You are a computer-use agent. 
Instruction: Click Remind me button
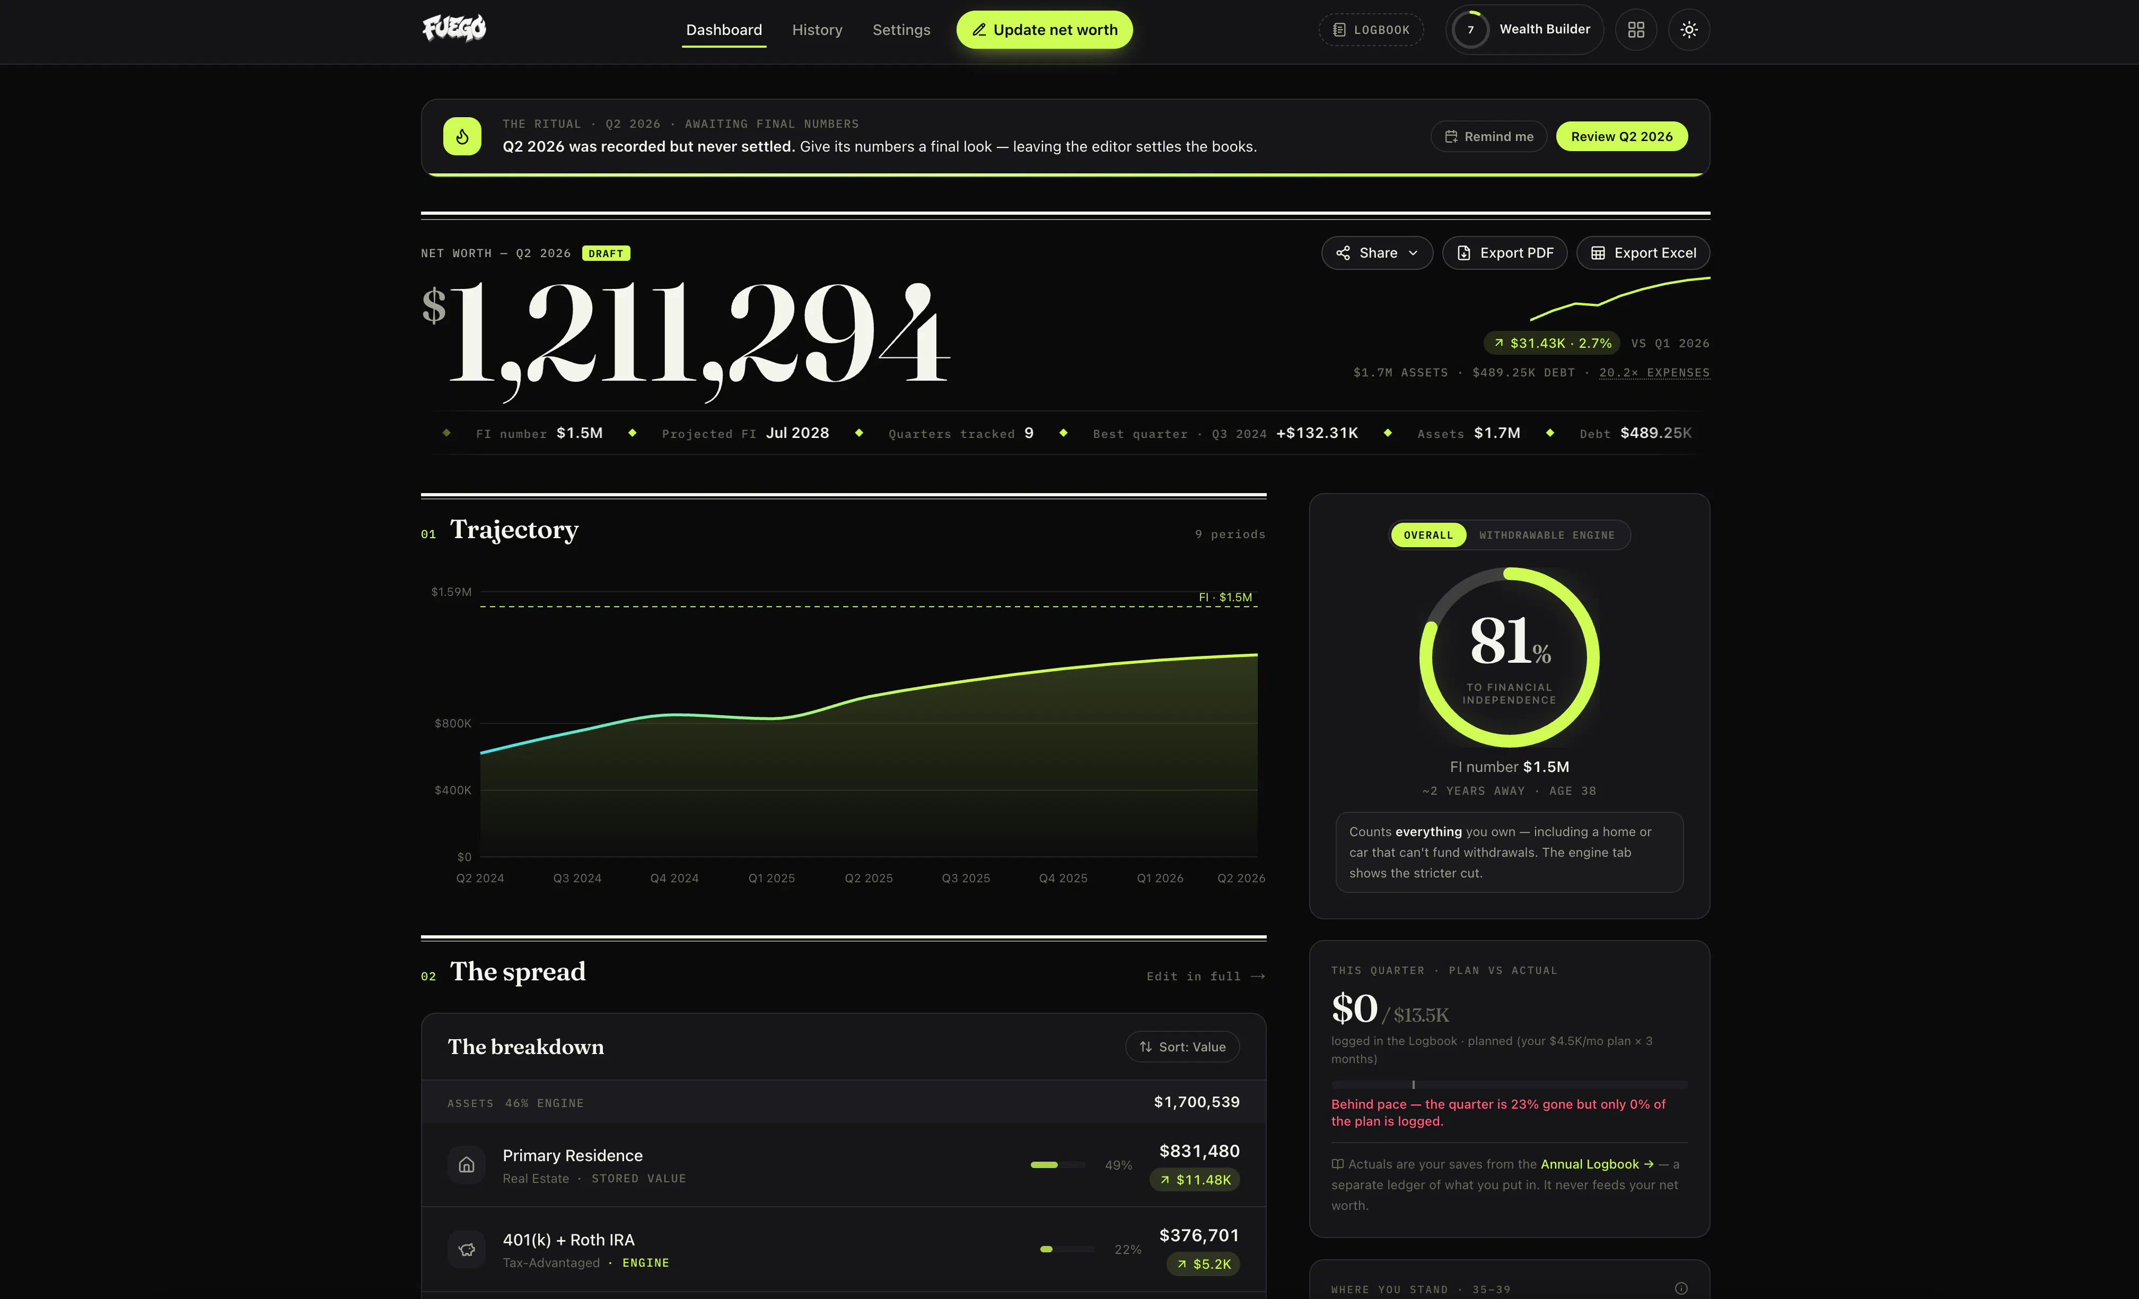tap(1489, 136)
